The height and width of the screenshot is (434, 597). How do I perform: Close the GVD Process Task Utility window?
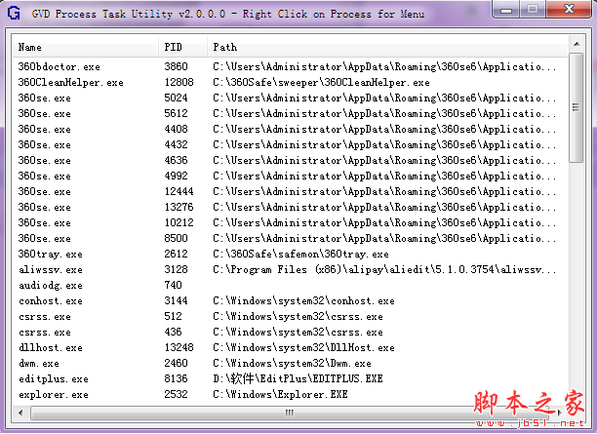(569, 9)
